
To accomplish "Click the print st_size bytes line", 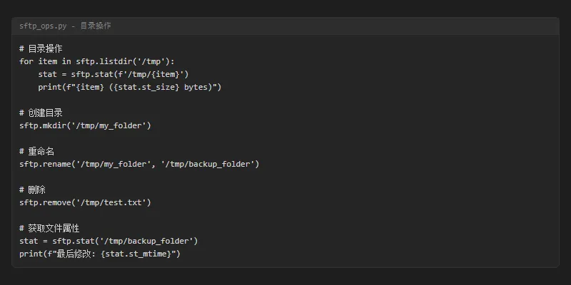I will coord(130,87).
